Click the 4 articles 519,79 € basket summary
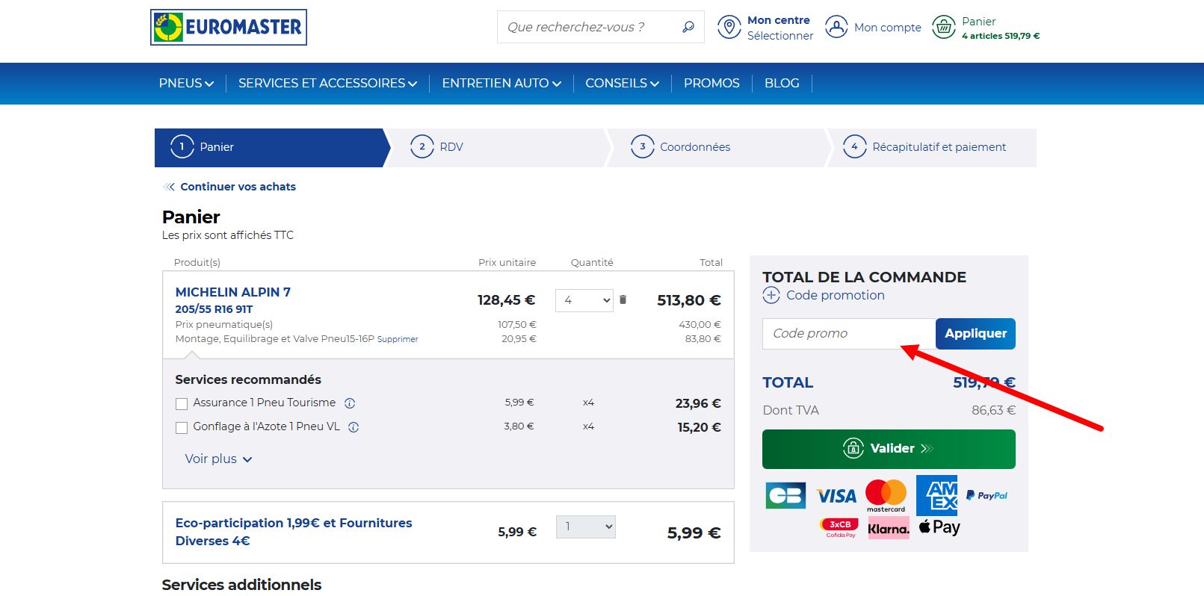Image resolution: width=1204 pixels, height=596 pixels. pos(1001,36)
